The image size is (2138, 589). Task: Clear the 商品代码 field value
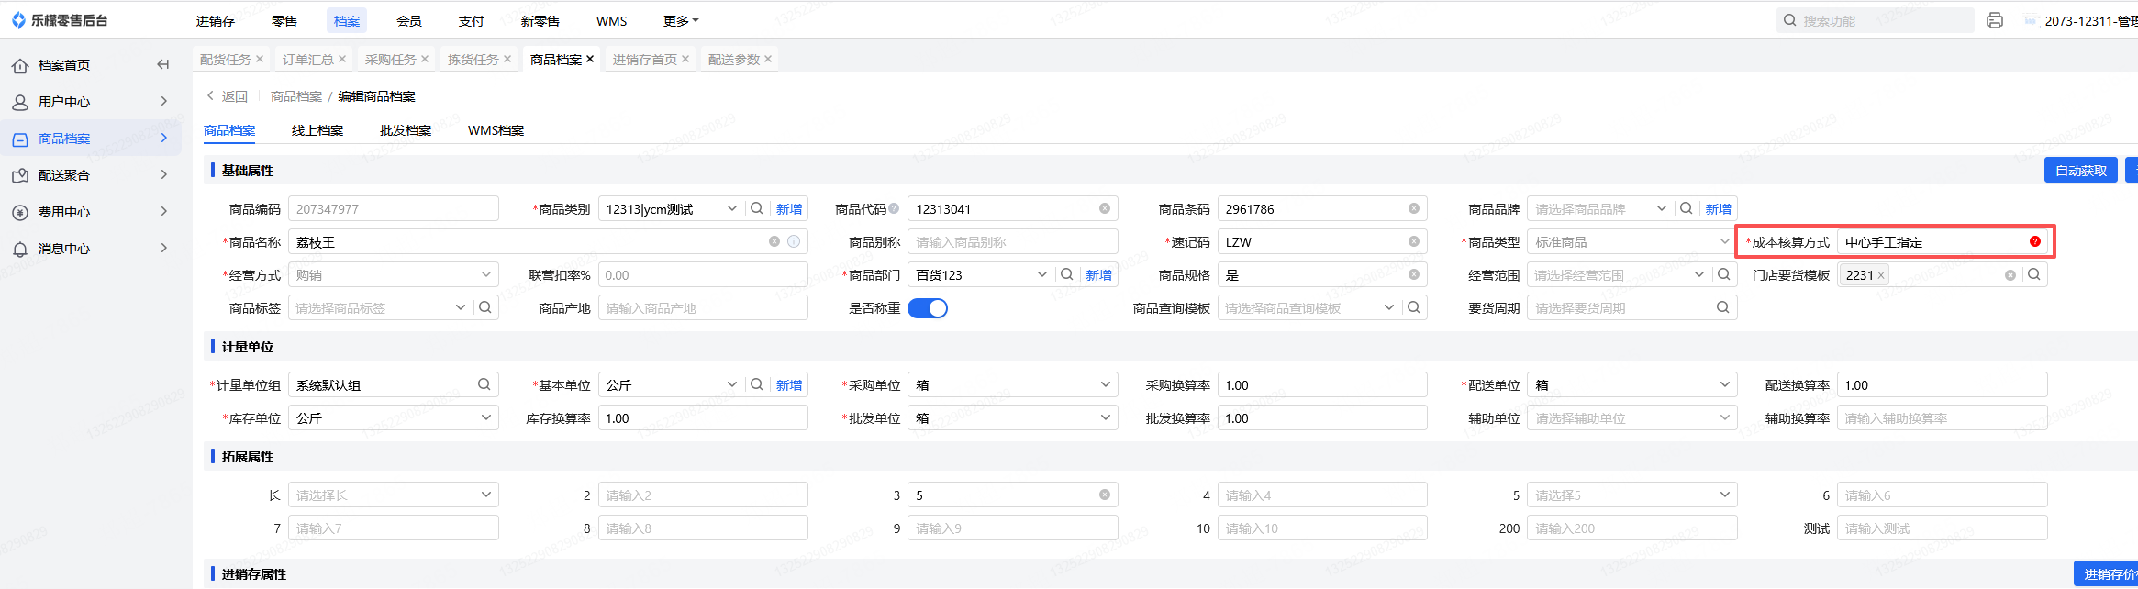[1105, 208]
